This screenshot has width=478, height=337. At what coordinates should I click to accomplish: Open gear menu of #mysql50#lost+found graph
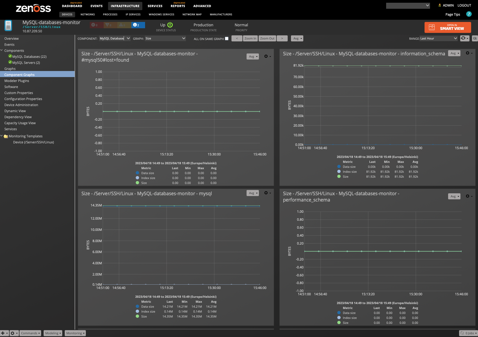[267, 56]
